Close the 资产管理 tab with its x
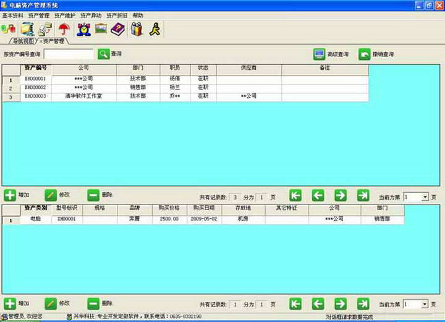This screenshot has width=445, height=322. [41, 41]
